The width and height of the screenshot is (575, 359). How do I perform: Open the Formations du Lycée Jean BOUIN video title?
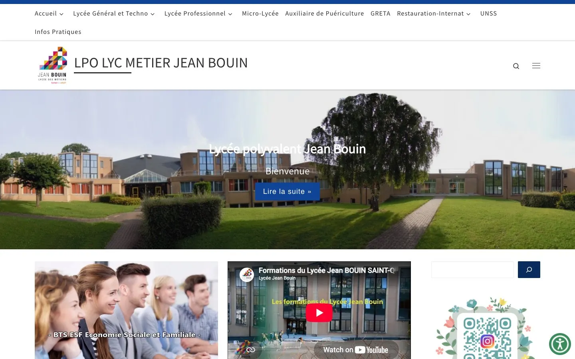pyautogui.click(x=327, y=270)
